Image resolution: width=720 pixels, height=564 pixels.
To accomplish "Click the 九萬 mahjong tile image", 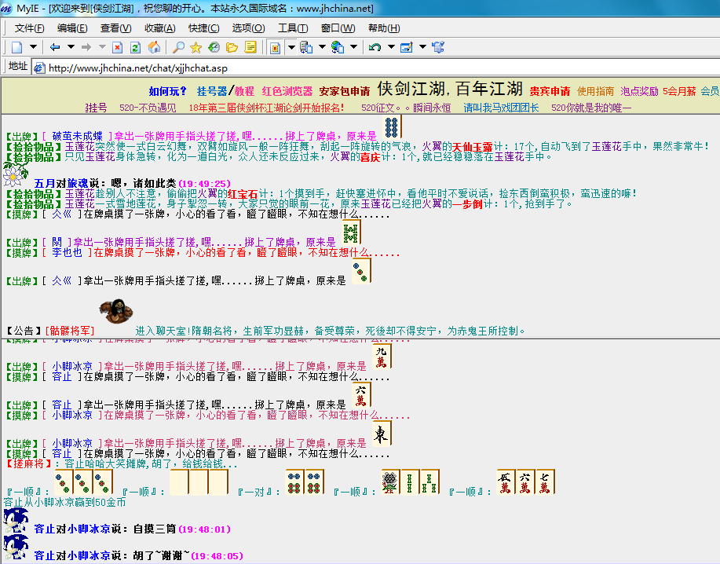I will [382, 357].
